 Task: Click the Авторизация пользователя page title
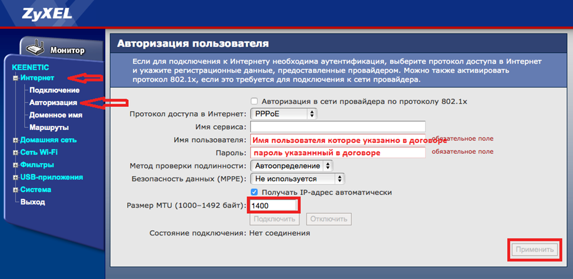point(193,44)
